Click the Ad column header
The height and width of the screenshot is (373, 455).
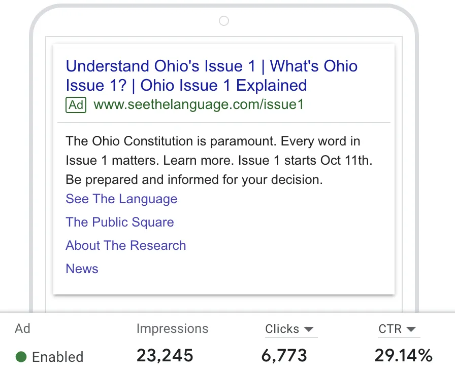point(23,329)
